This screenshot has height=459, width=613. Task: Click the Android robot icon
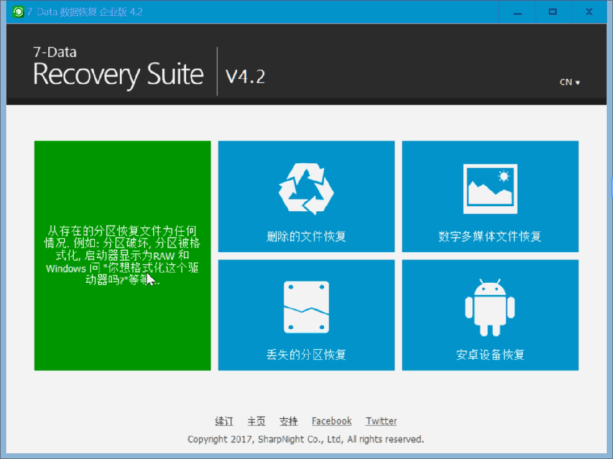[490, 308]
